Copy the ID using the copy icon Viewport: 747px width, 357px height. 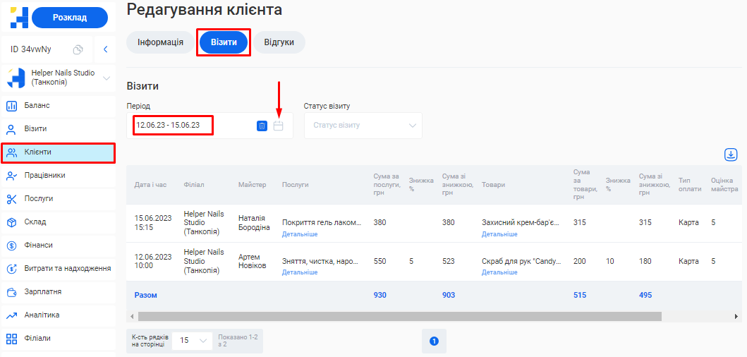click(x=78, y=49)
